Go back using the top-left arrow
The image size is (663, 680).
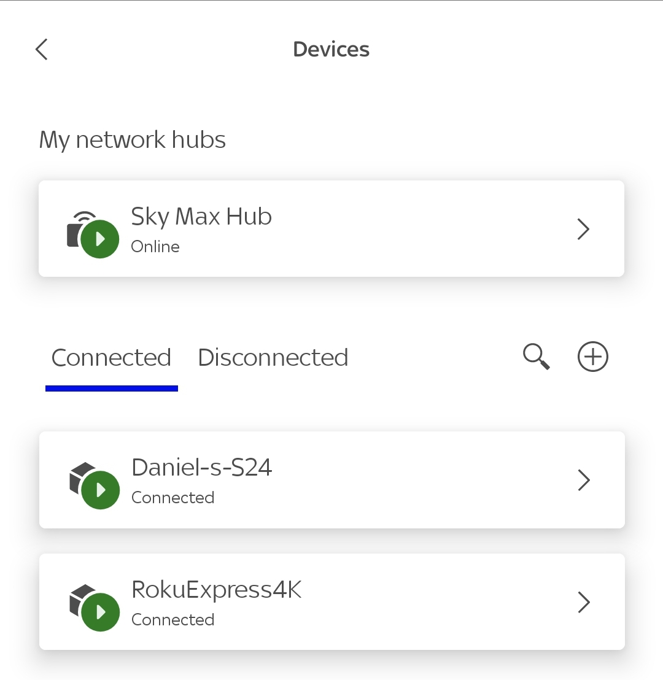[42, 49]
